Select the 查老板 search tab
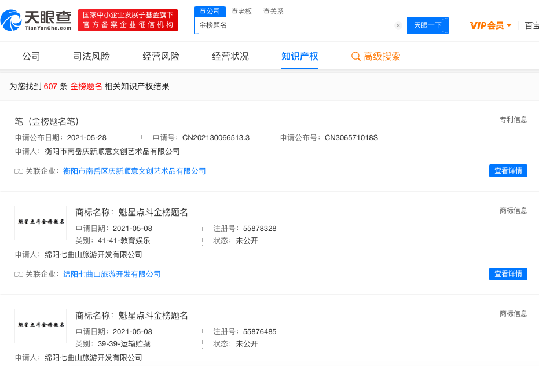Image resolution: width=539 pixels, height=366 pixels. pos(241,12)
